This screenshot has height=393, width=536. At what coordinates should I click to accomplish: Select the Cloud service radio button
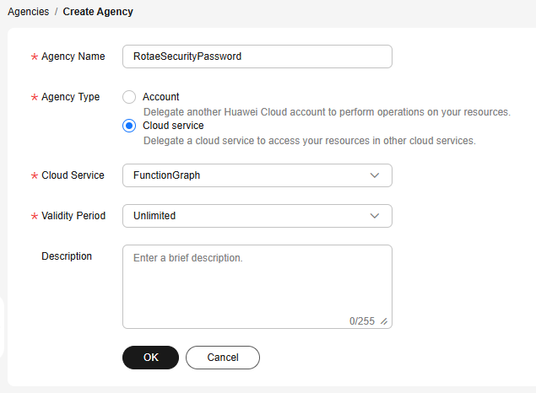point(129,126)
